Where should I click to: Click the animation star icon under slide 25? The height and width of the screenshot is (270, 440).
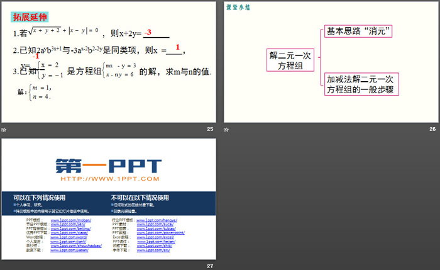tap(5, 129)
